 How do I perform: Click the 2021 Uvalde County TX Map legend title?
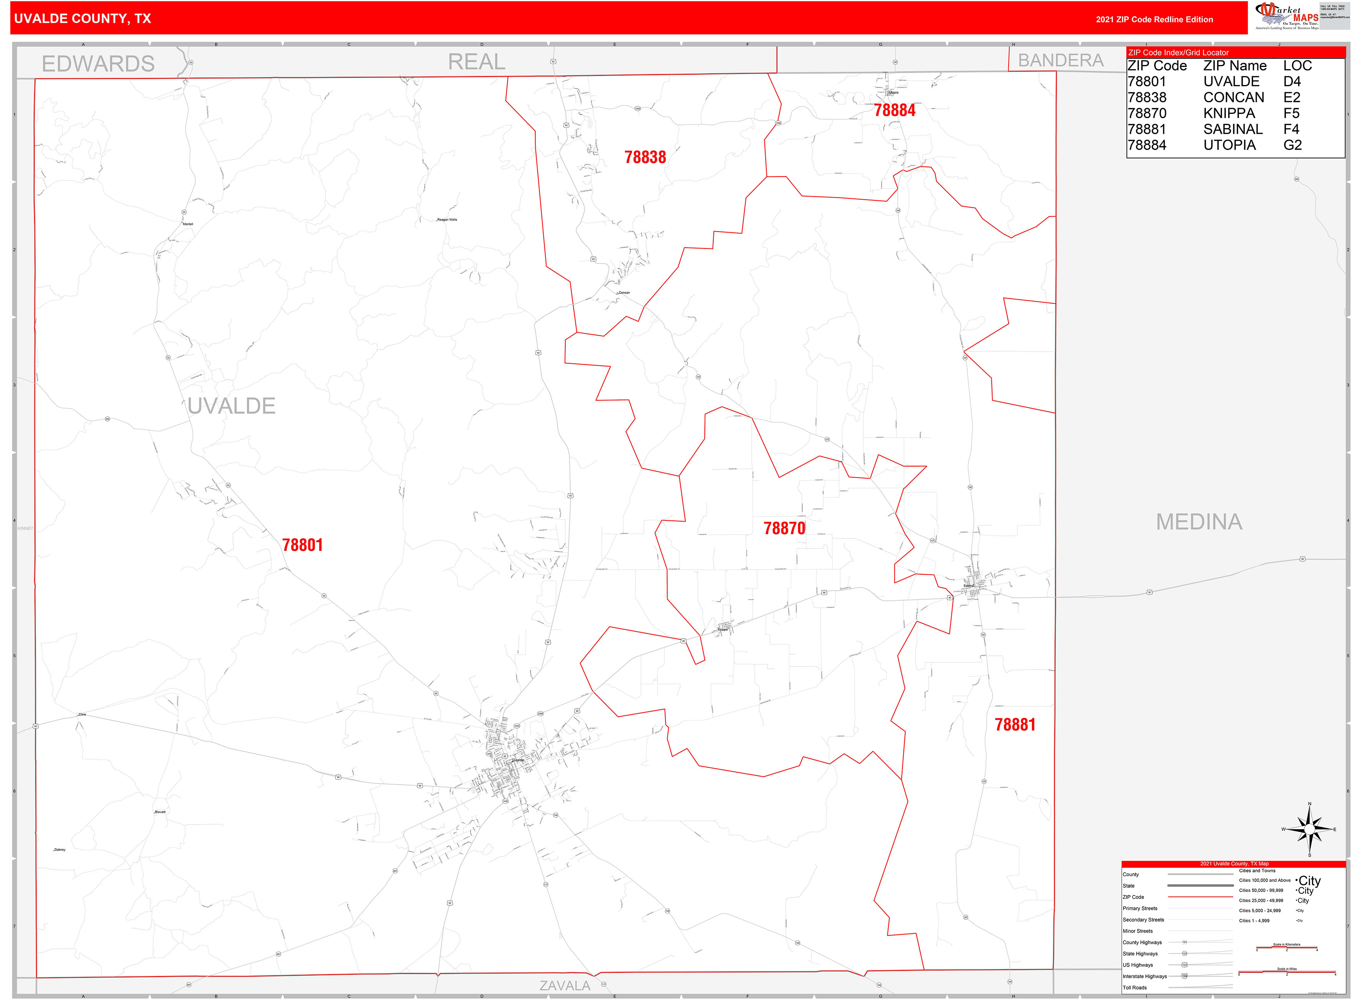1235,864
